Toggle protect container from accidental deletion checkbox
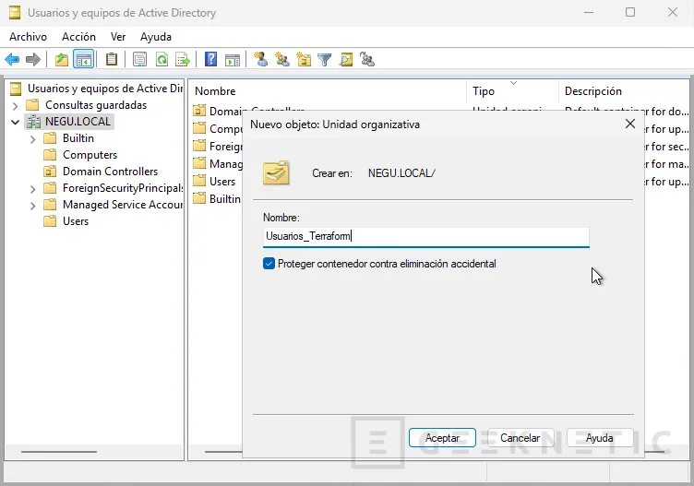Image resolution: width=694 pixels, height=486 pixels. (x=269, y=264)
